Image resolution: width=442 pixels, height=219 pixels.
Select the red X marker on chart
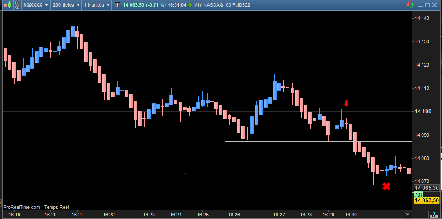click(x=386, y=186)
